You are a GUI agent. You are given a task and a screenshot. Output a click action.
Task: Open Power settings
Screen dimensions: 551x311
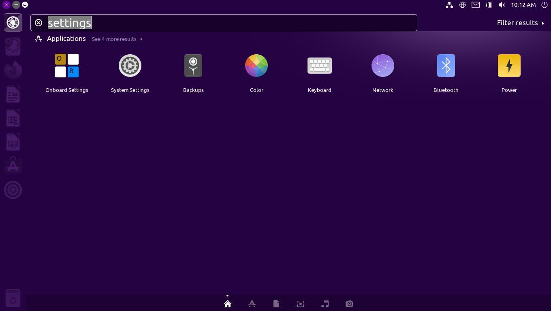(509, 66)
